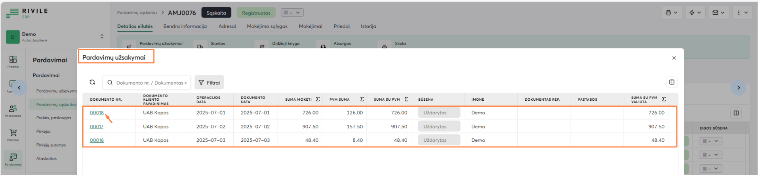This screenshot has width=758, height=175.
Task: Open order document 00018 link
Action: tap(97, 113)
